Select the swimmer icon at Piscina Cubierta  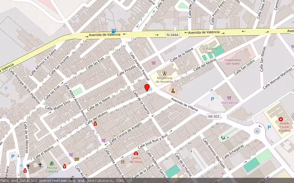pyautogui.click(x=52, y=163)
